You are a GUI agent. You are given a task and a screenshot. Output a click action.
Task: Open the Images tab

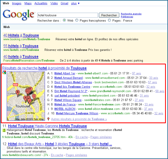pyautogui.click(x=17, y=3)
